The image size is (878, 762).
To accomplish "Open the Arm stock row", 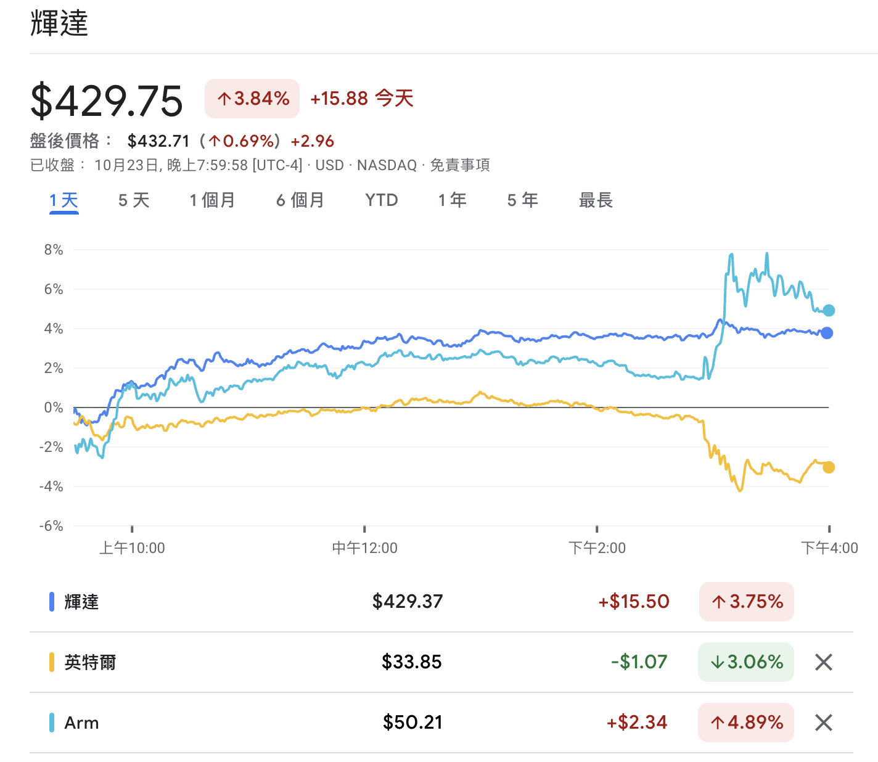I will pos(81,723).
